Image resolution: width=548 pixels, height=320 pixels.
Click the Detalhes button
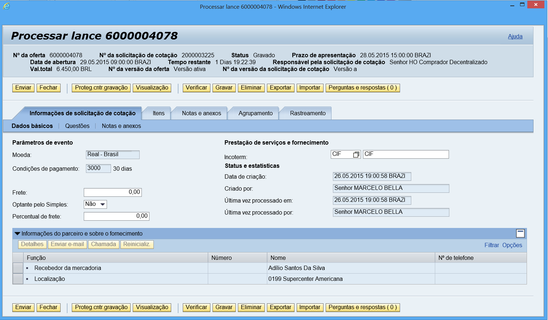(x=32, y=244)
